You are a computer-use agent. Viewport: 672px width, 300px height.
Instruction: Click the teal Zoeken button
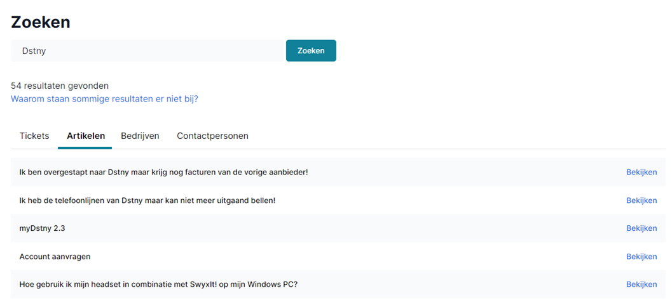click(x=311, y=51)
